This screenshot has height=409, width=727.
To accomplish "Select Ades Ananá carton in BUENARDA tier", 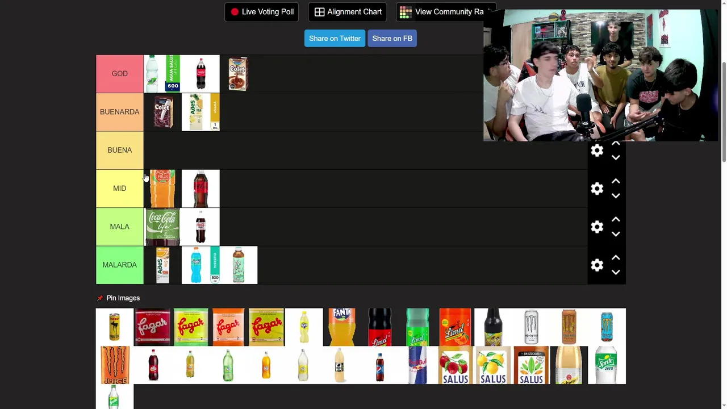I will 200,112.
